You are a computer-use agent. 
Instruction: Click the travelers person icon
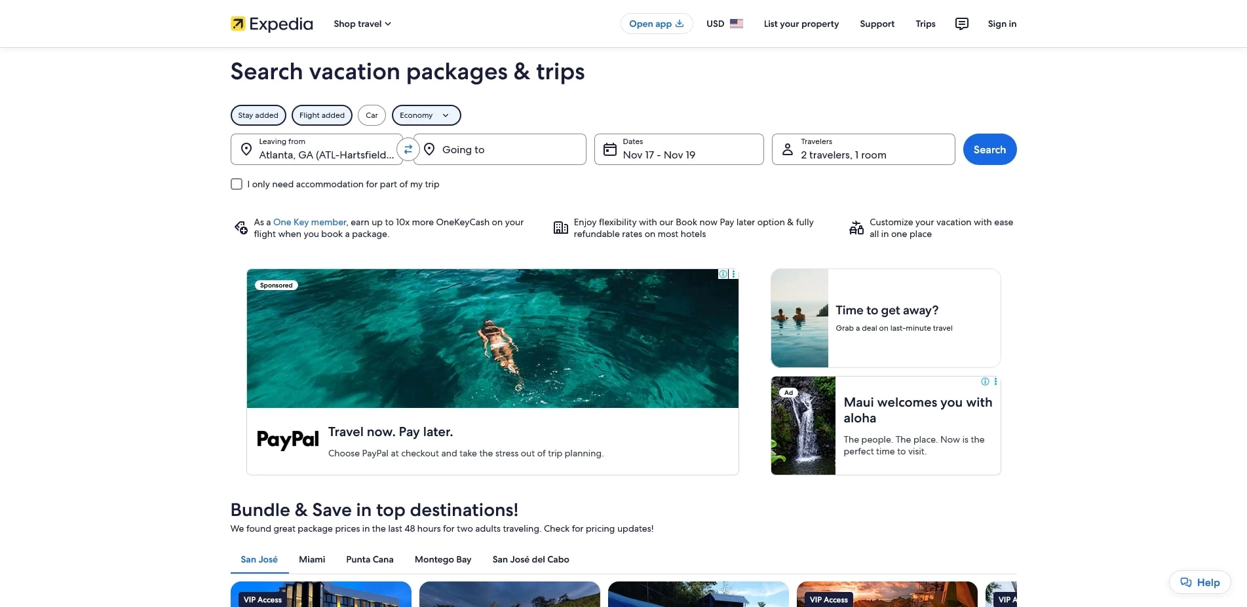[x=788, y=149]
